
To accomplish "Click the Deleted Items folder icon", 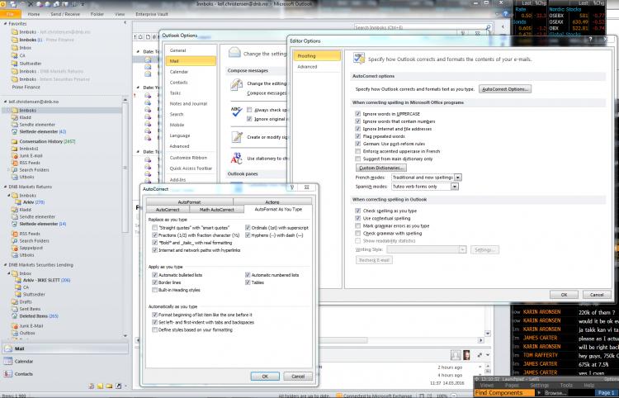I will [x=15, y=315].
